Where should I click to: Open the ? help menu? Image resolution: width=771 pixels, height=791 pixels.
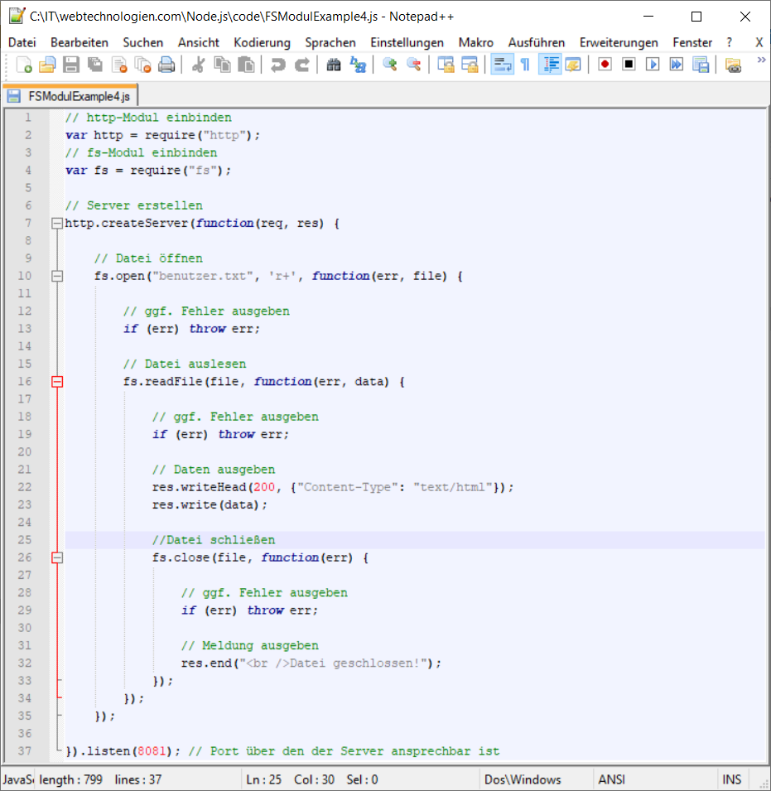click(x=729, y=42)
